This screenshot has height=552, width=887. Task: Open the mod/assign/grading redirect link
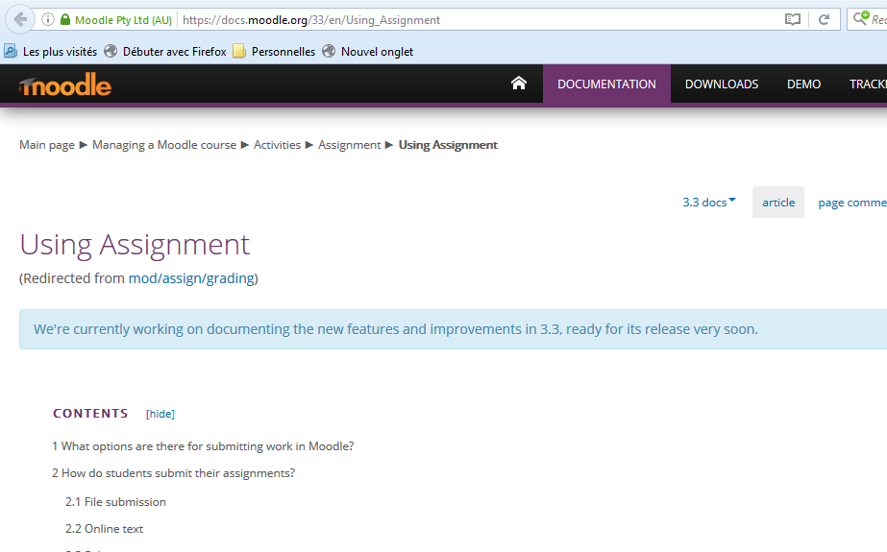click(191, 278)
